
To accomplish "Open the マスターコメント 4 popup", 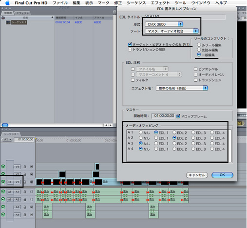I will pos(159,75).
